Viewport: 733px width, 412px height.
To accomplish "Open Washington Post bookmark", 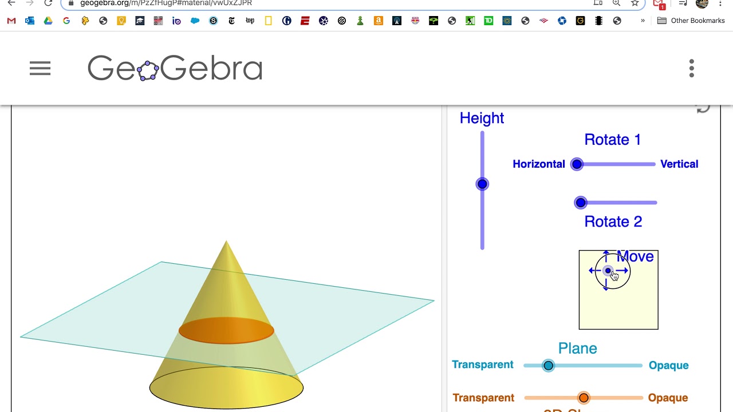I will click(x=250, y=21).
